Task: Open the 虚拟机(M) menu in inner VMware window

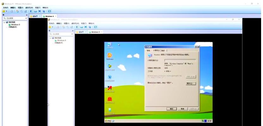Action: point(75,23)
